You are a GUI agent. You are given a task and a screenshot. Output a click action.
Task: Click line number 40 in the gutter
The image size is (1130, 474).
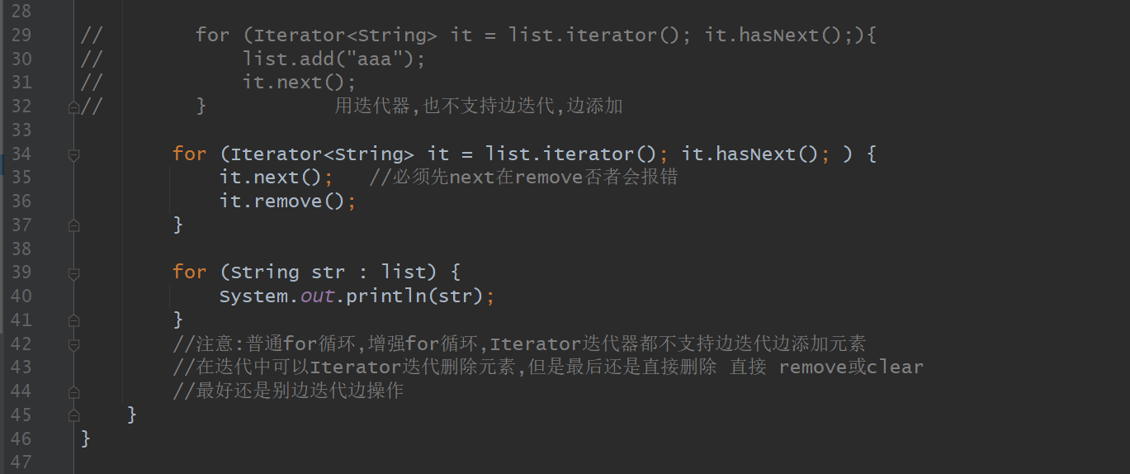pos(21,296)
